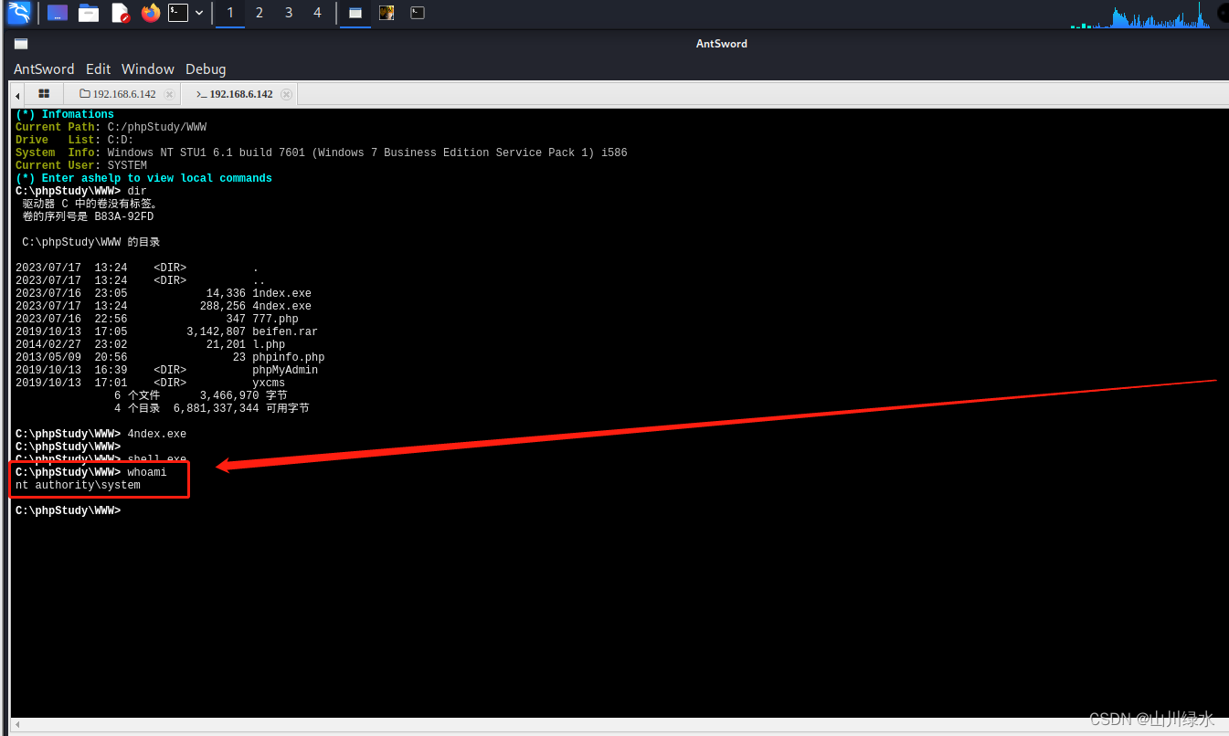Screen dimensions: 1229x736
Task: Open the file manager from the panel
Action: [89, 13]
